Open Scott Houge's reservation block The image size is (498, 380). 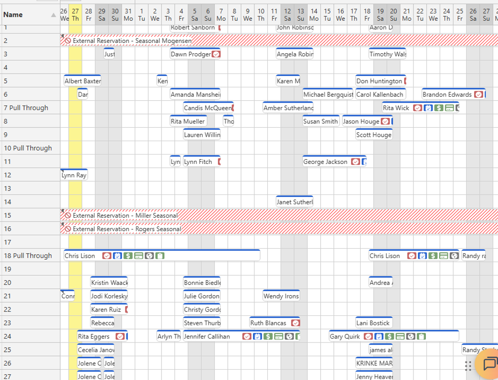click(374, 135)
